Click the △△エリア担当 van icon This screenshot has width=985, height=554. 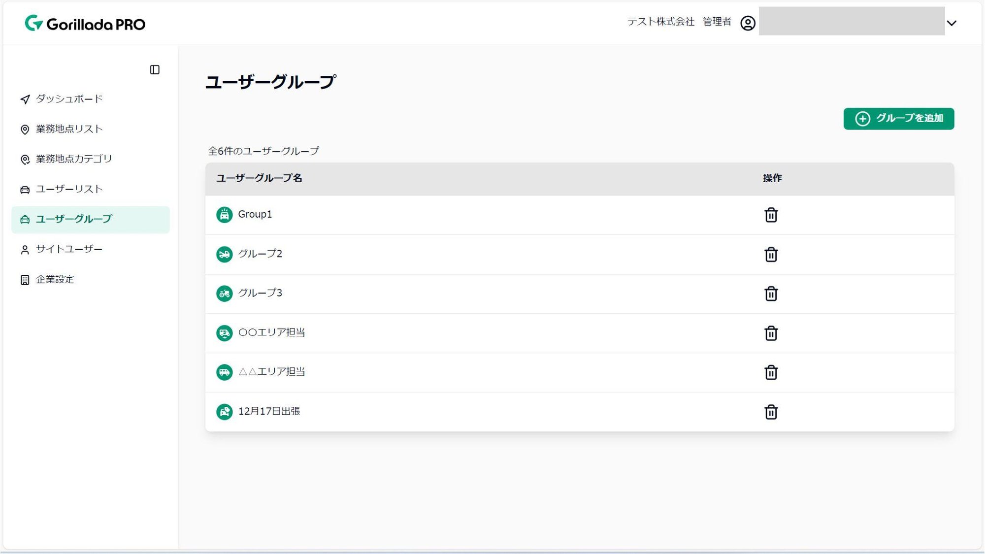tap(224, 372)
